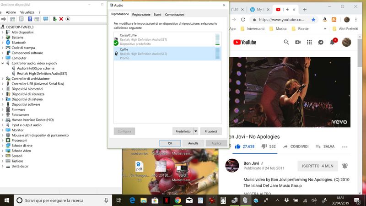Click SALVA under the video
Screen dimensions: 366x206
pos(325,146)
